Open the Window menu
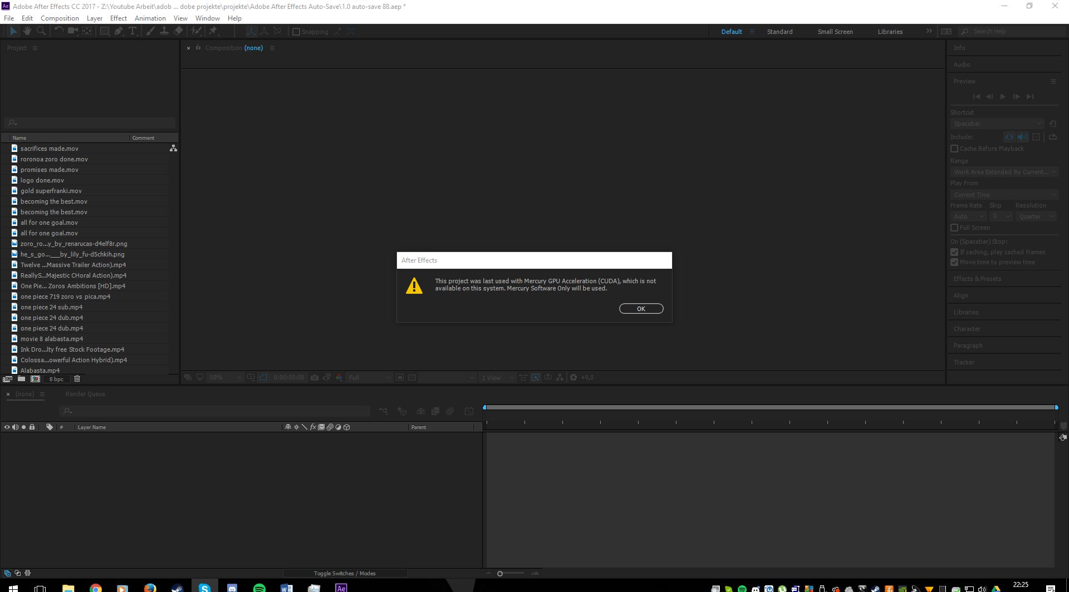The height and width of the screenshot is (592, 1069). click(208, 18)
